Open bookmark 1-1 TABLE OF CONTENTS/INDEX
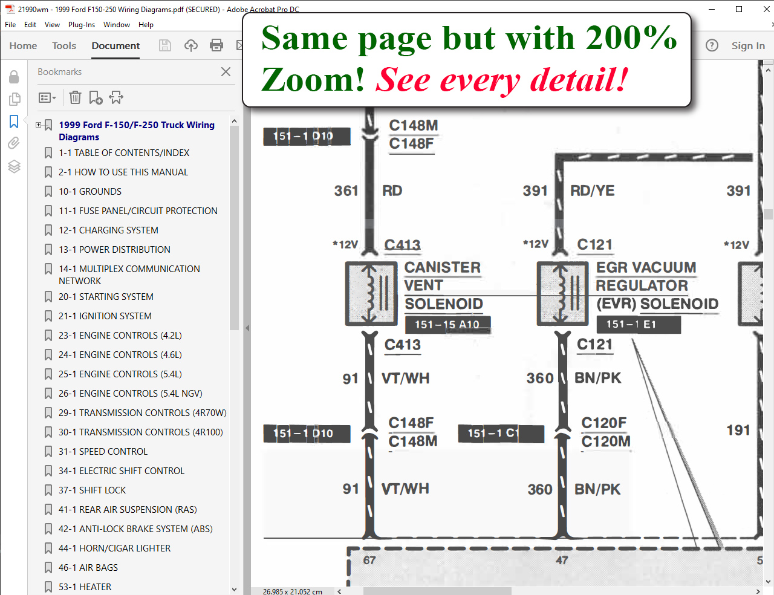Screen dimensions: 774x595 [124, 153]
